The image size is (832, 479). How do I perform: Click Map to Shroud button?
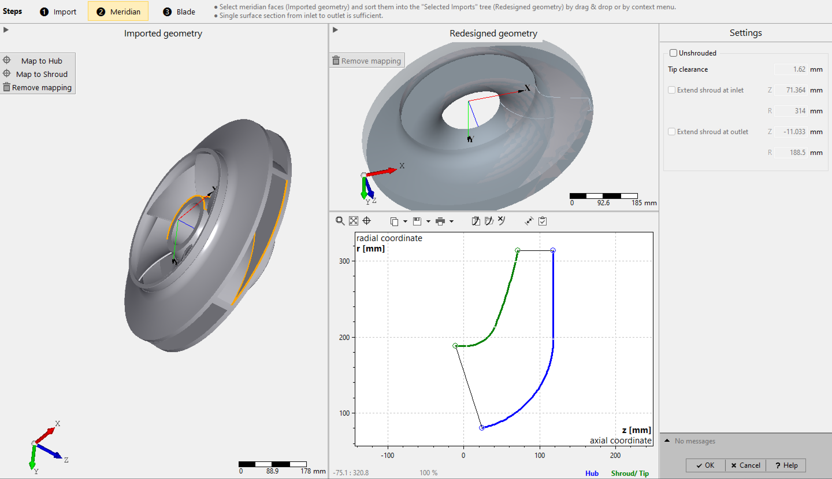[x=41, y=74]
